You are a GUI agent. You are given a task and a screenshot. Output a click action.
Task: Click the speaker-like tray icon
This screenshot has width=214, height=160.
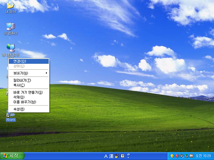click(x=182, y=156)
